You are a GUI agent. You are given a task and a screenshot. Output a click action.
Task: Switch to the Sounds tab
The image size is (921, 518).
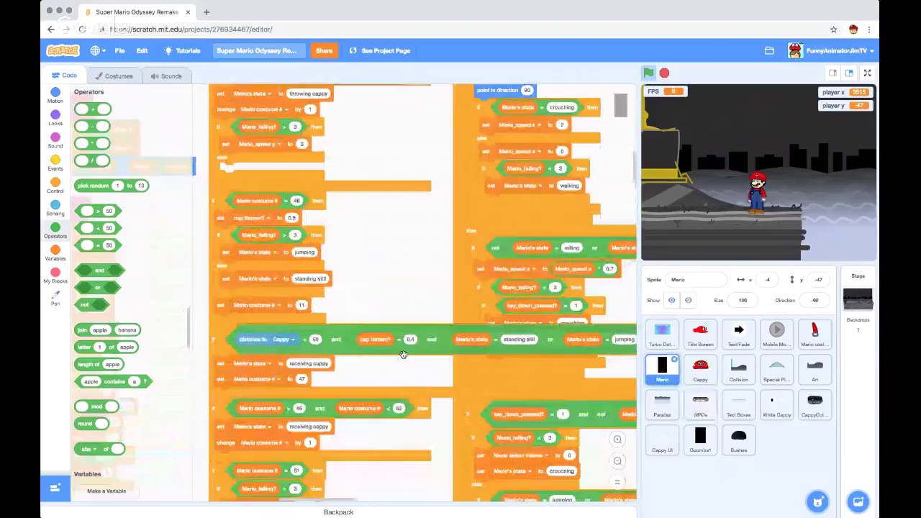point(165,76)
